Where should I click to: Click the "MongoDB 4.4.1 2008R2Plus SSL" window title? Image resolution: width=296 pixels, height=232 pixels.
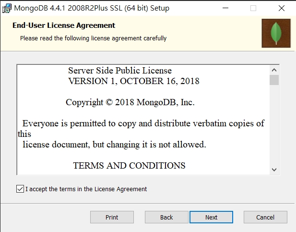point(91,8)
